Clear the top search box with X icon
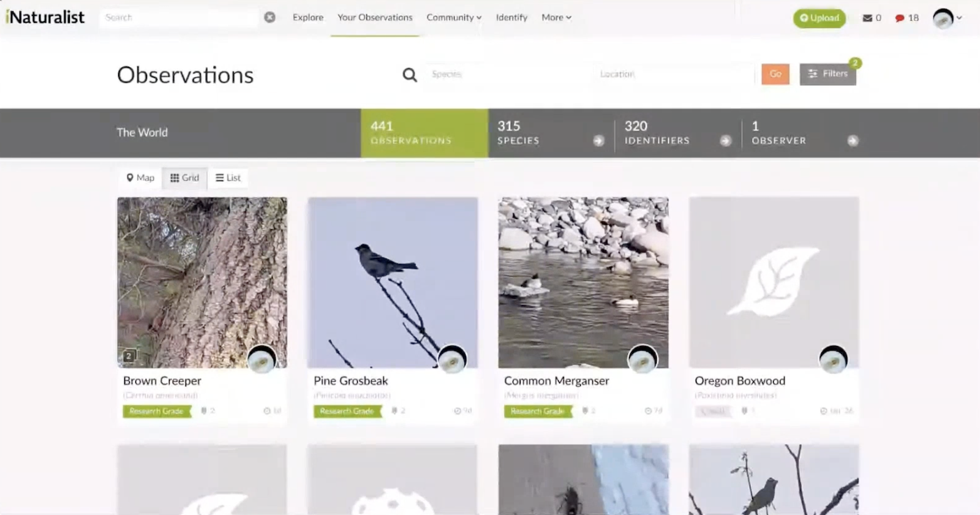The height and width of the screenshot is (515, 980). tap(269, 17)
